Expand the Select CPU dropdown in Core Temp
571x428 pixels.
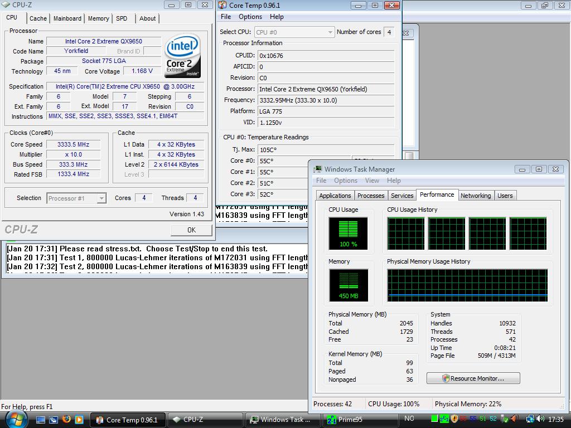click(294, 32)
